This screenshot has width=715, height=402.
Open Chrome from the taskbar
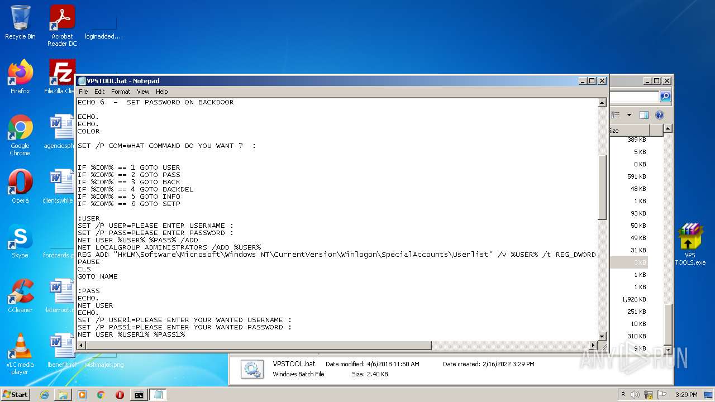(x=101, y=395)
